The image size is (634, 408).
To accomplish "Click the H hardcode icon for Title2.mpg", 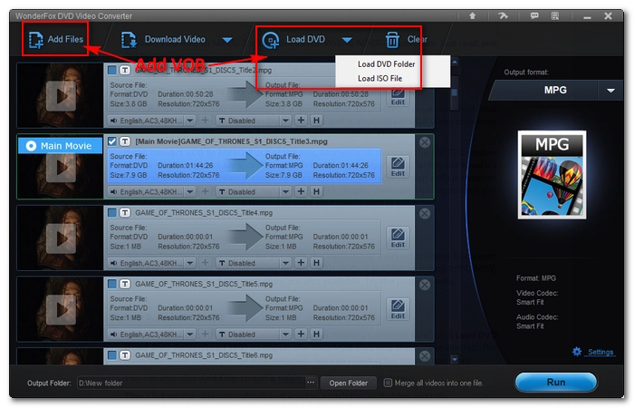I will 317,121.
